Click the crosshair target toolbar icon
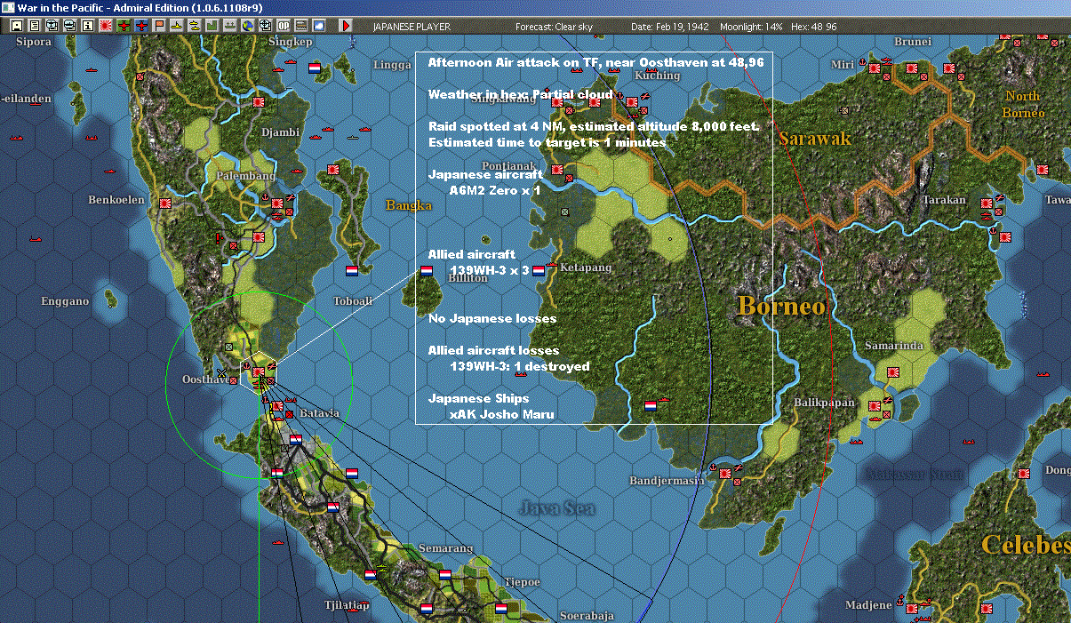Viewport: 1071px width, 623px height. (266, 26)
